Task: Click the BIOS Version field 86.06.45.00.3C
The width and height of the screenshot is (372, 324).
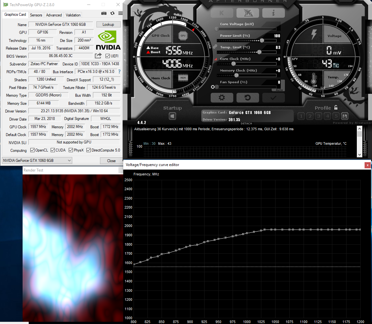Action: [x=61, y=56]
